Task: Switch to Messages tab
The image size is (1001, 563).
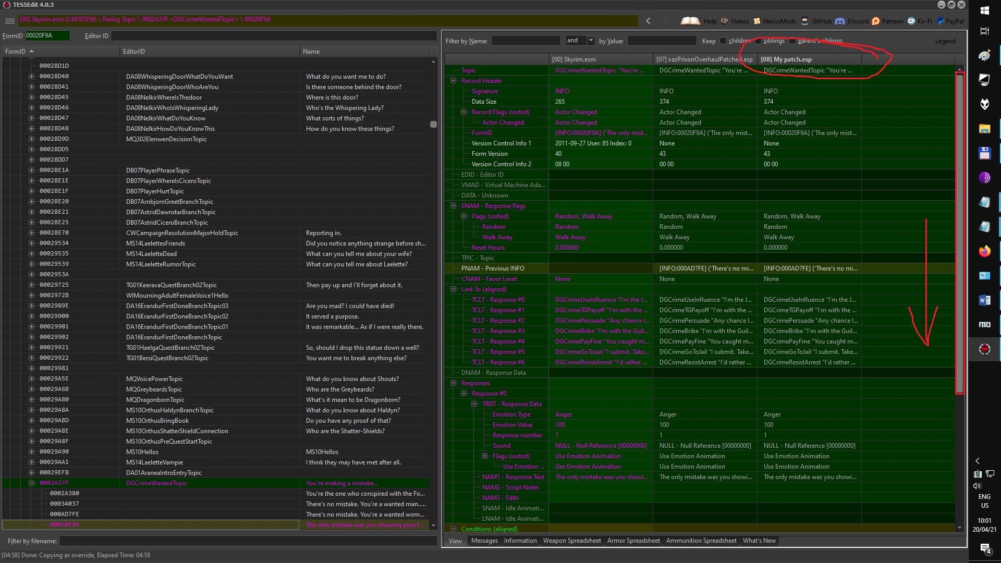Action: (x=484, y=541)
